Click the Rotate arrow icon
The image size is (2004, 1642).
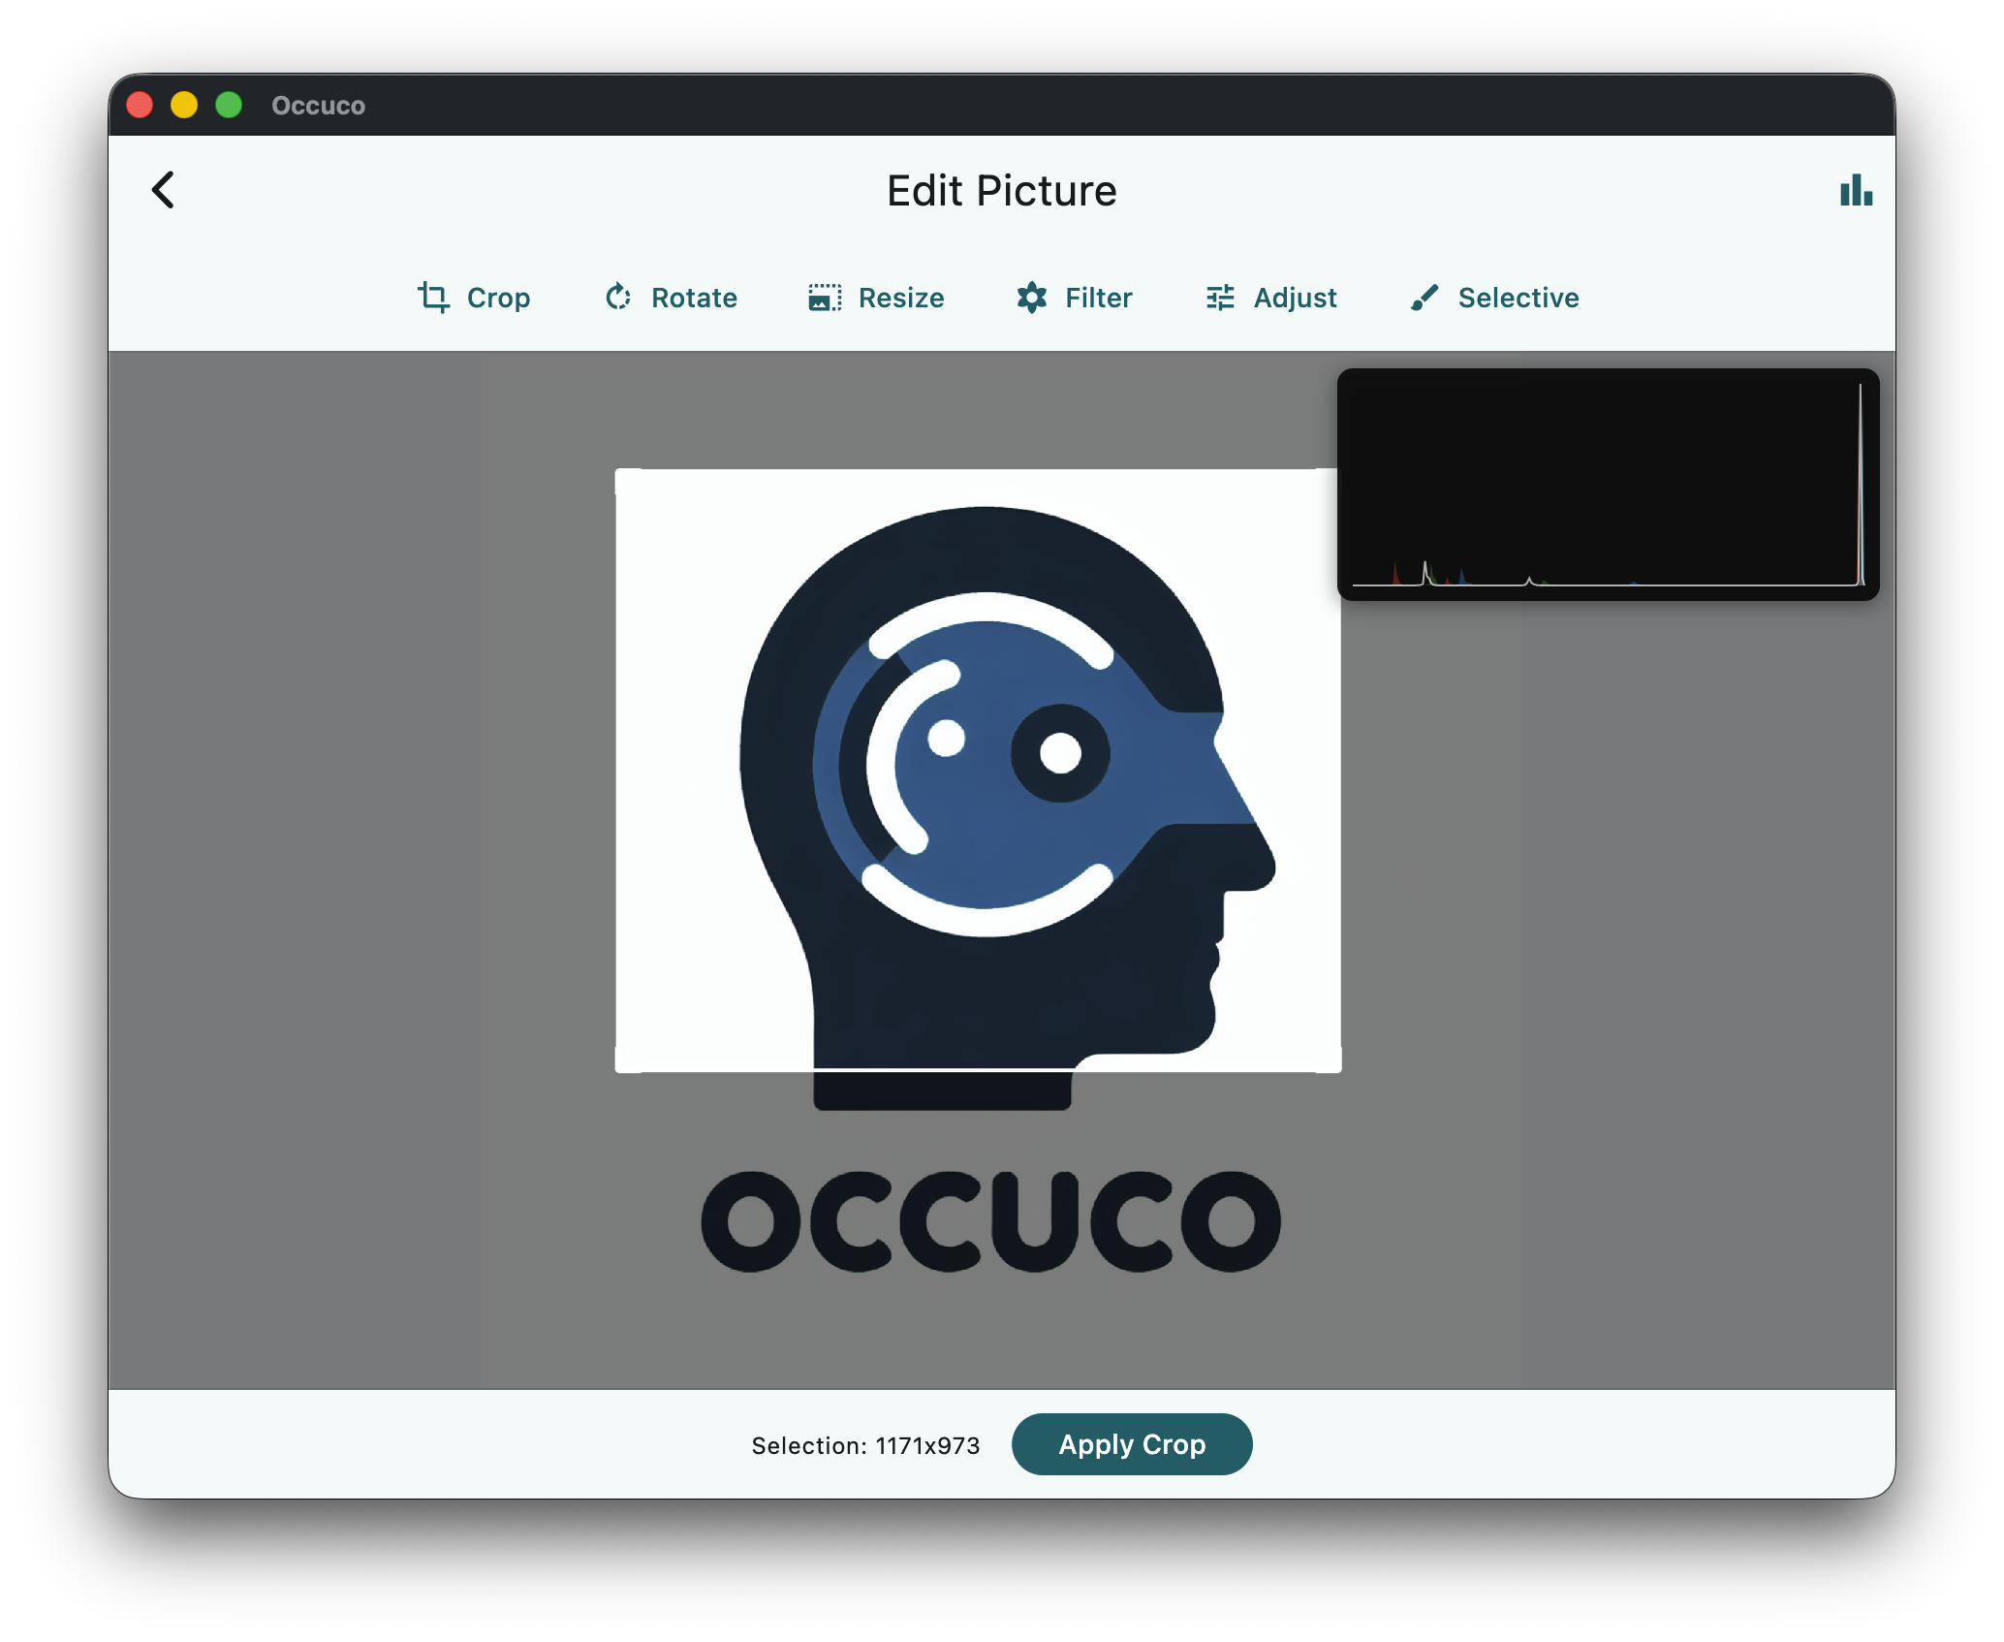coord(618,298)
